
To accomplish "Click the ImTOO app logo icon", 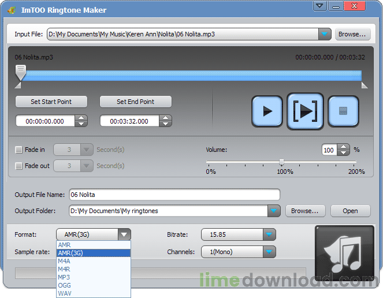I will [11, 10].
